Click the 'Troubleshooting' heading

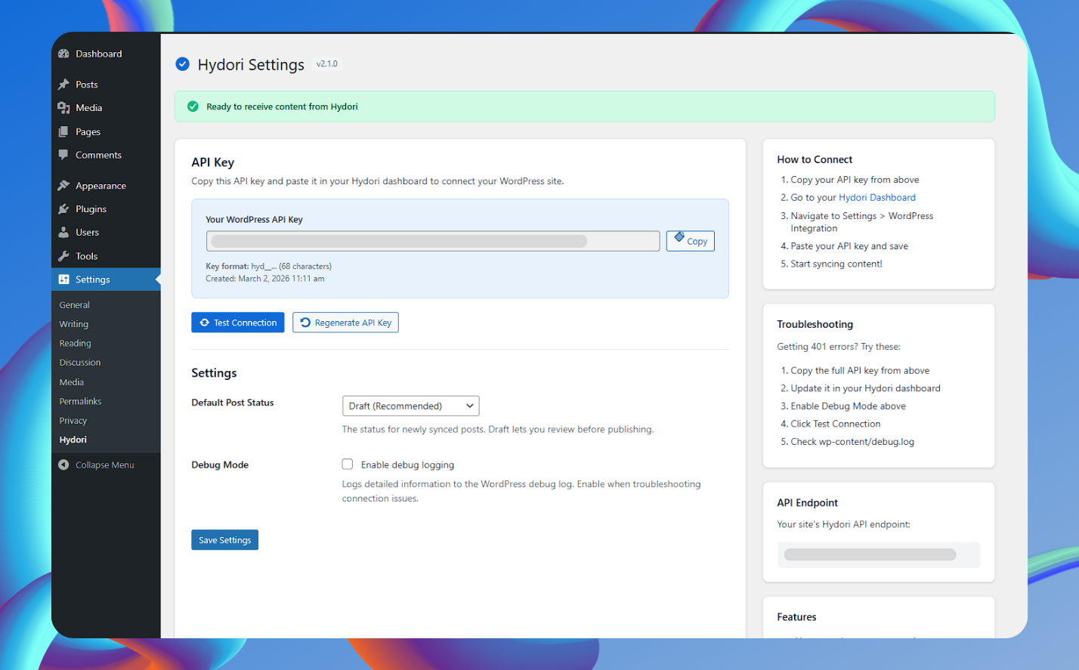pos(815,324)
